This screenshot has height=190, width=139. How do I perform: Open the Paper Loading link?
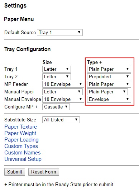coord(21,140)
